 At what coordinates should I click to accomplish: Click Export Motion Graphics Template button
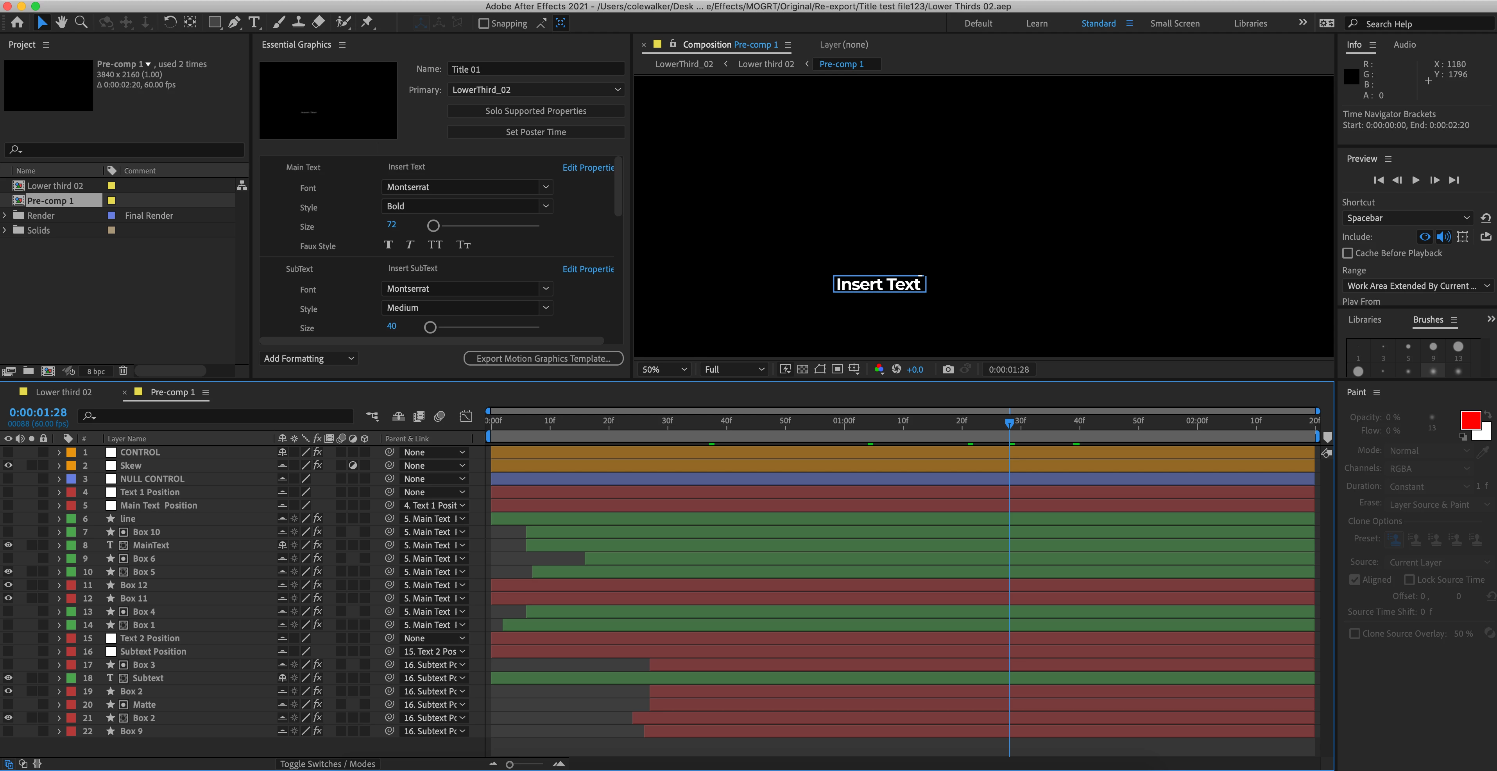click(x=543, y=358)
